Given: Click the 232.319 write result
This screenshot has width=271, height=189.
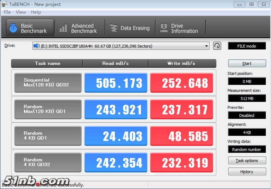Looking at the screenshot, I should 181,162.
